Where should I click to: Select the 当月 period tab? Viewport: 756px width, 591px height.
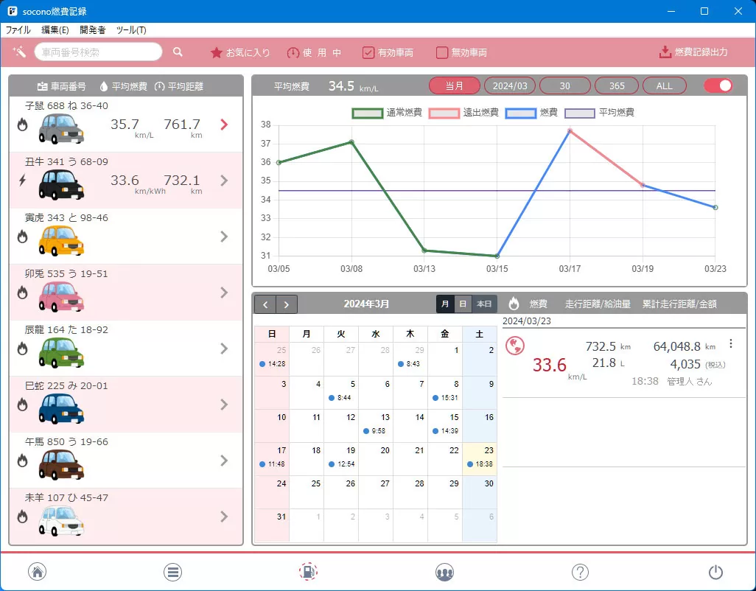(x=454, y=85)
